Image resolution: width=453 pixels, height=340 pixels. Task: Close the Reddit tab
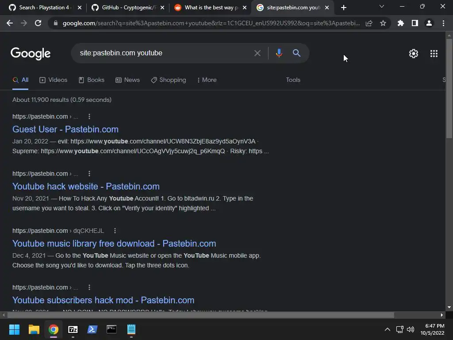(245, 8)
